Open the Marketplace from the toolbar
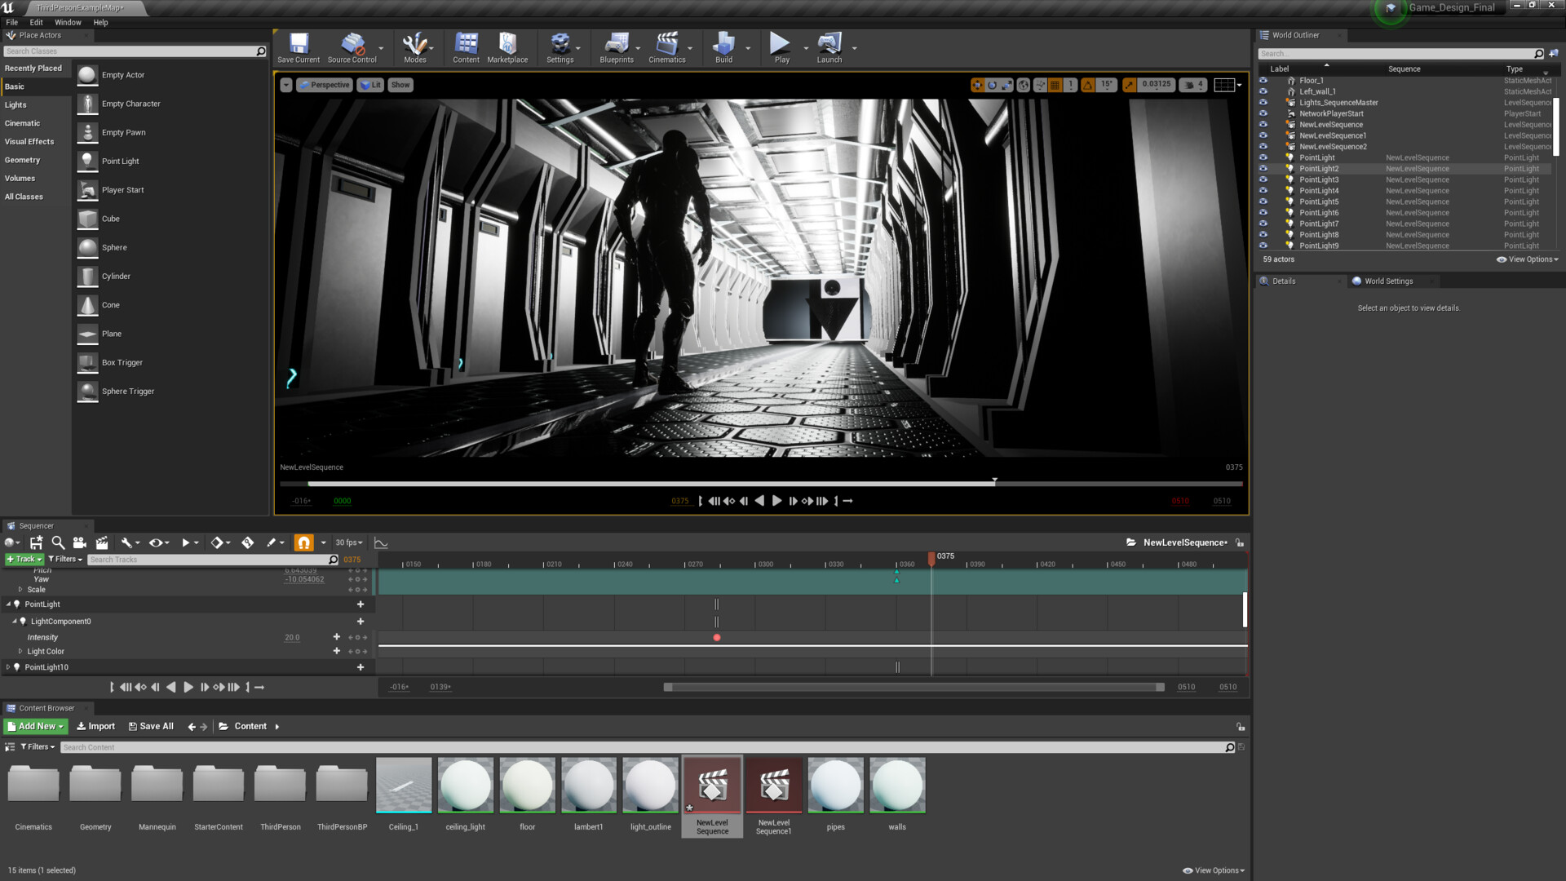 click(x=507, y=46)
